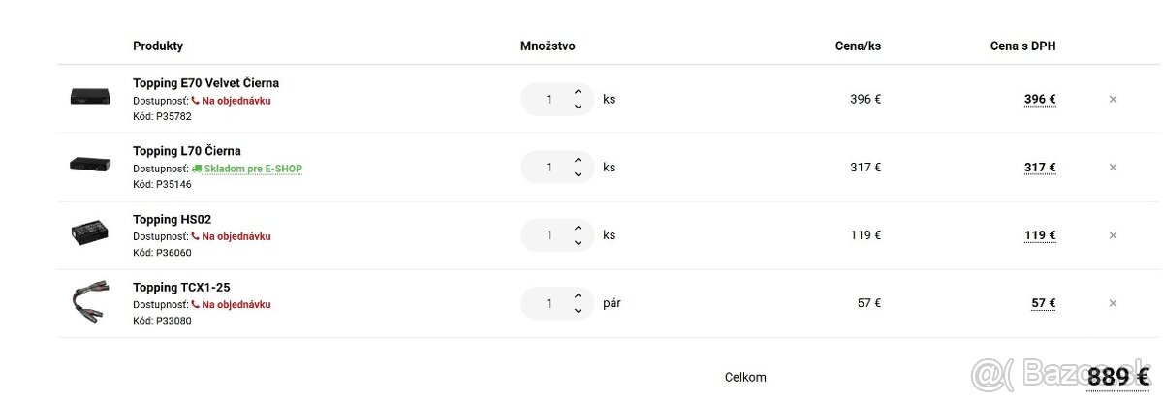Decrease Topping TCX1-25 quantity
Viewport: 1163px width, 402px height.
[x=579, y=311]
